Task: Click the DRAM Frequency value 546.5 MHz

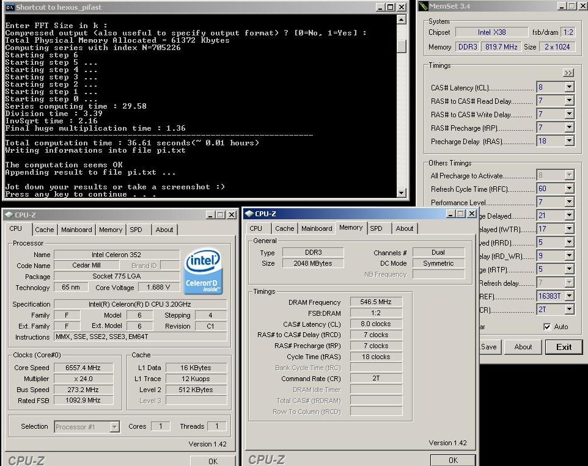Action: [x=376, y=302]
